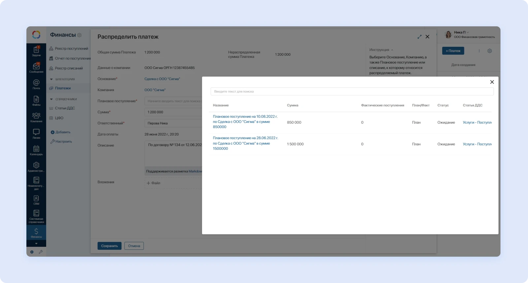Collapse the Инструкция section
528x283 pixels.
click(x=392, y=50)
